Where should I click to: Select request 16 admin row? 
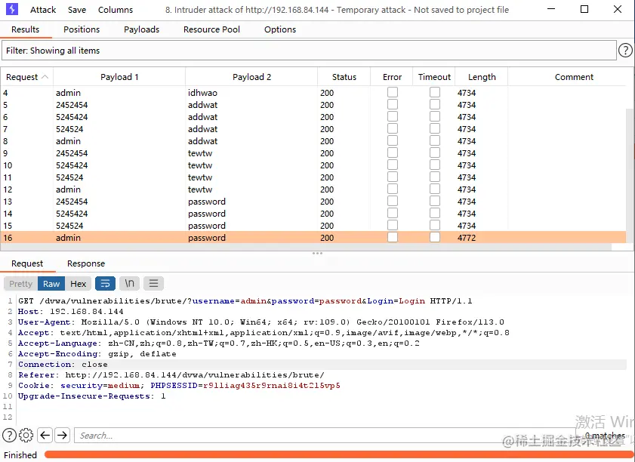[x=314, y=238]
